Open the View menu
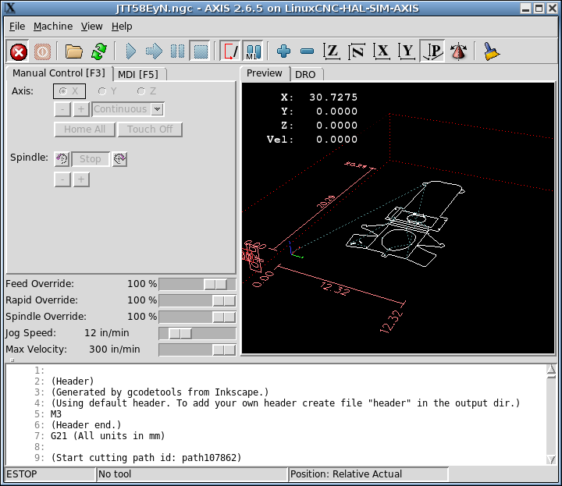The image size is (562, 486). pyautogui.click(x=92, y=27)
